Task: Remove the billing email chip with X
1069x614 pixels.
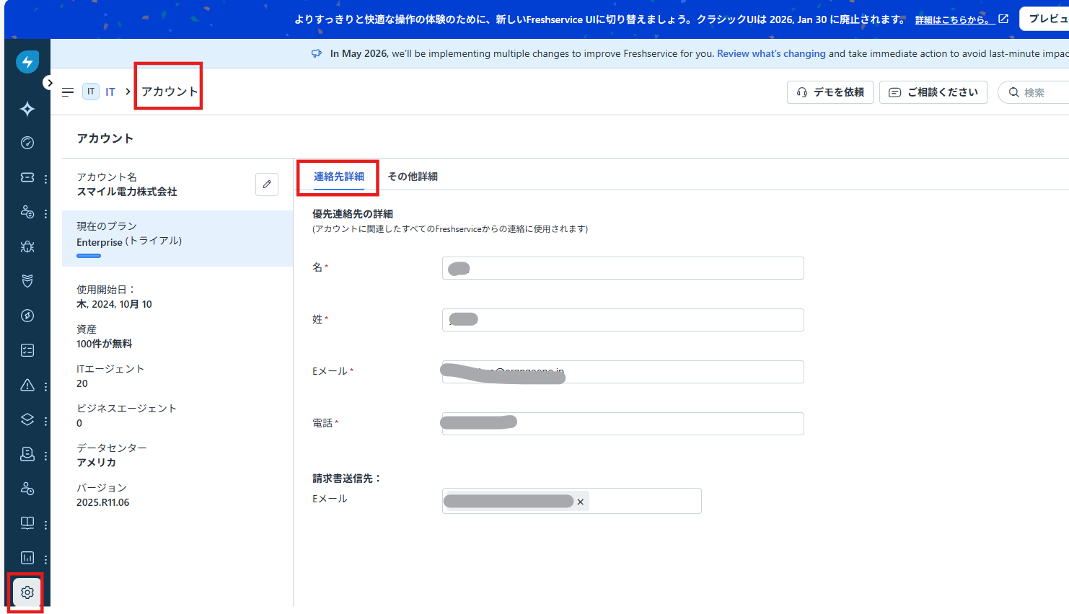Action: 581,502
